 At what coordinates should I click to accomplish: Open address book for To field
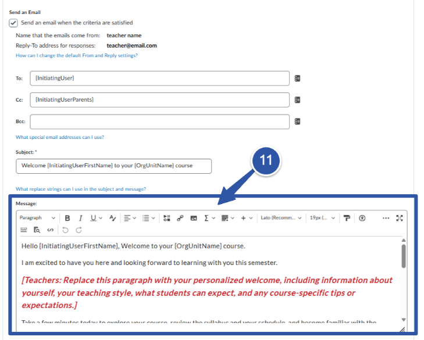click(297, 78)
